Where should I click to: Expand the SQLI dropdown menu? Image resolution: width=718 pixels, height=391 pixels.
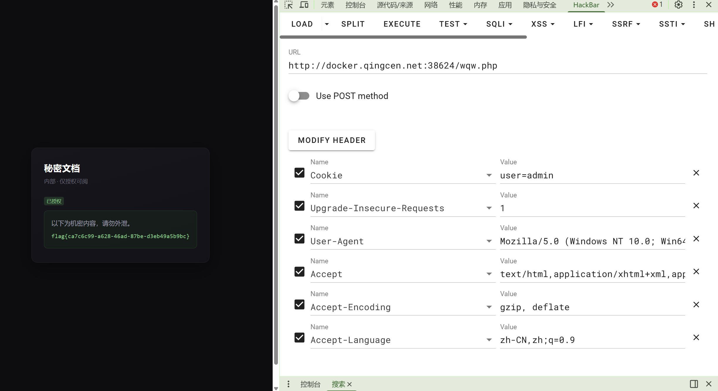499,24
